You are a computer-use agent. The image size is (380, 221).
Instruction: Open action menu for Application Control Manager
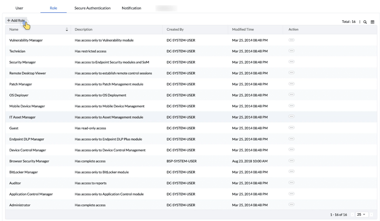[x=292, y=194]
